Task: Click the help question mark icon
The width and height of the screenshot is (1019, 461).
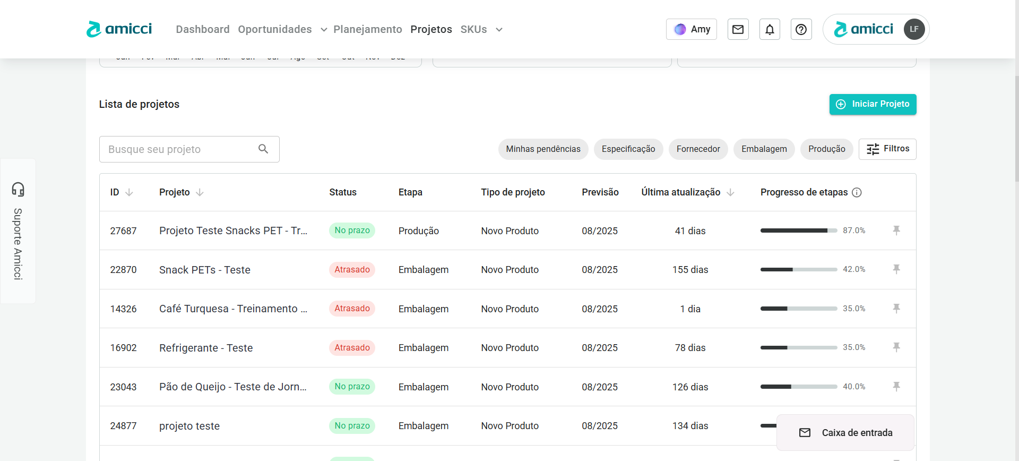Action: click(801, 29)
